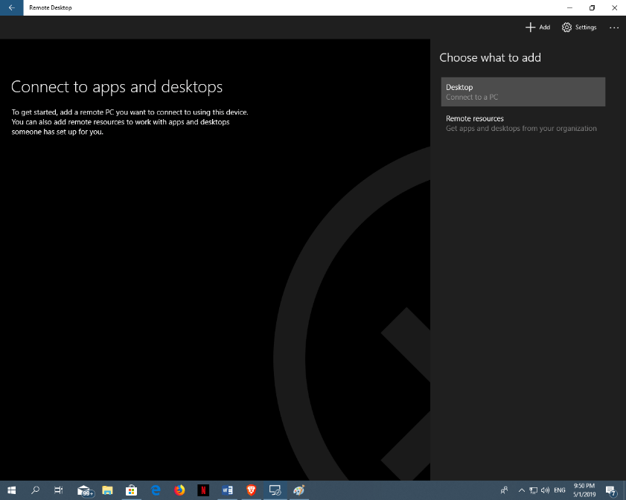Open the Mail app on the taskbar
Screen dimensions: 626x500
[x=85, y=490]
